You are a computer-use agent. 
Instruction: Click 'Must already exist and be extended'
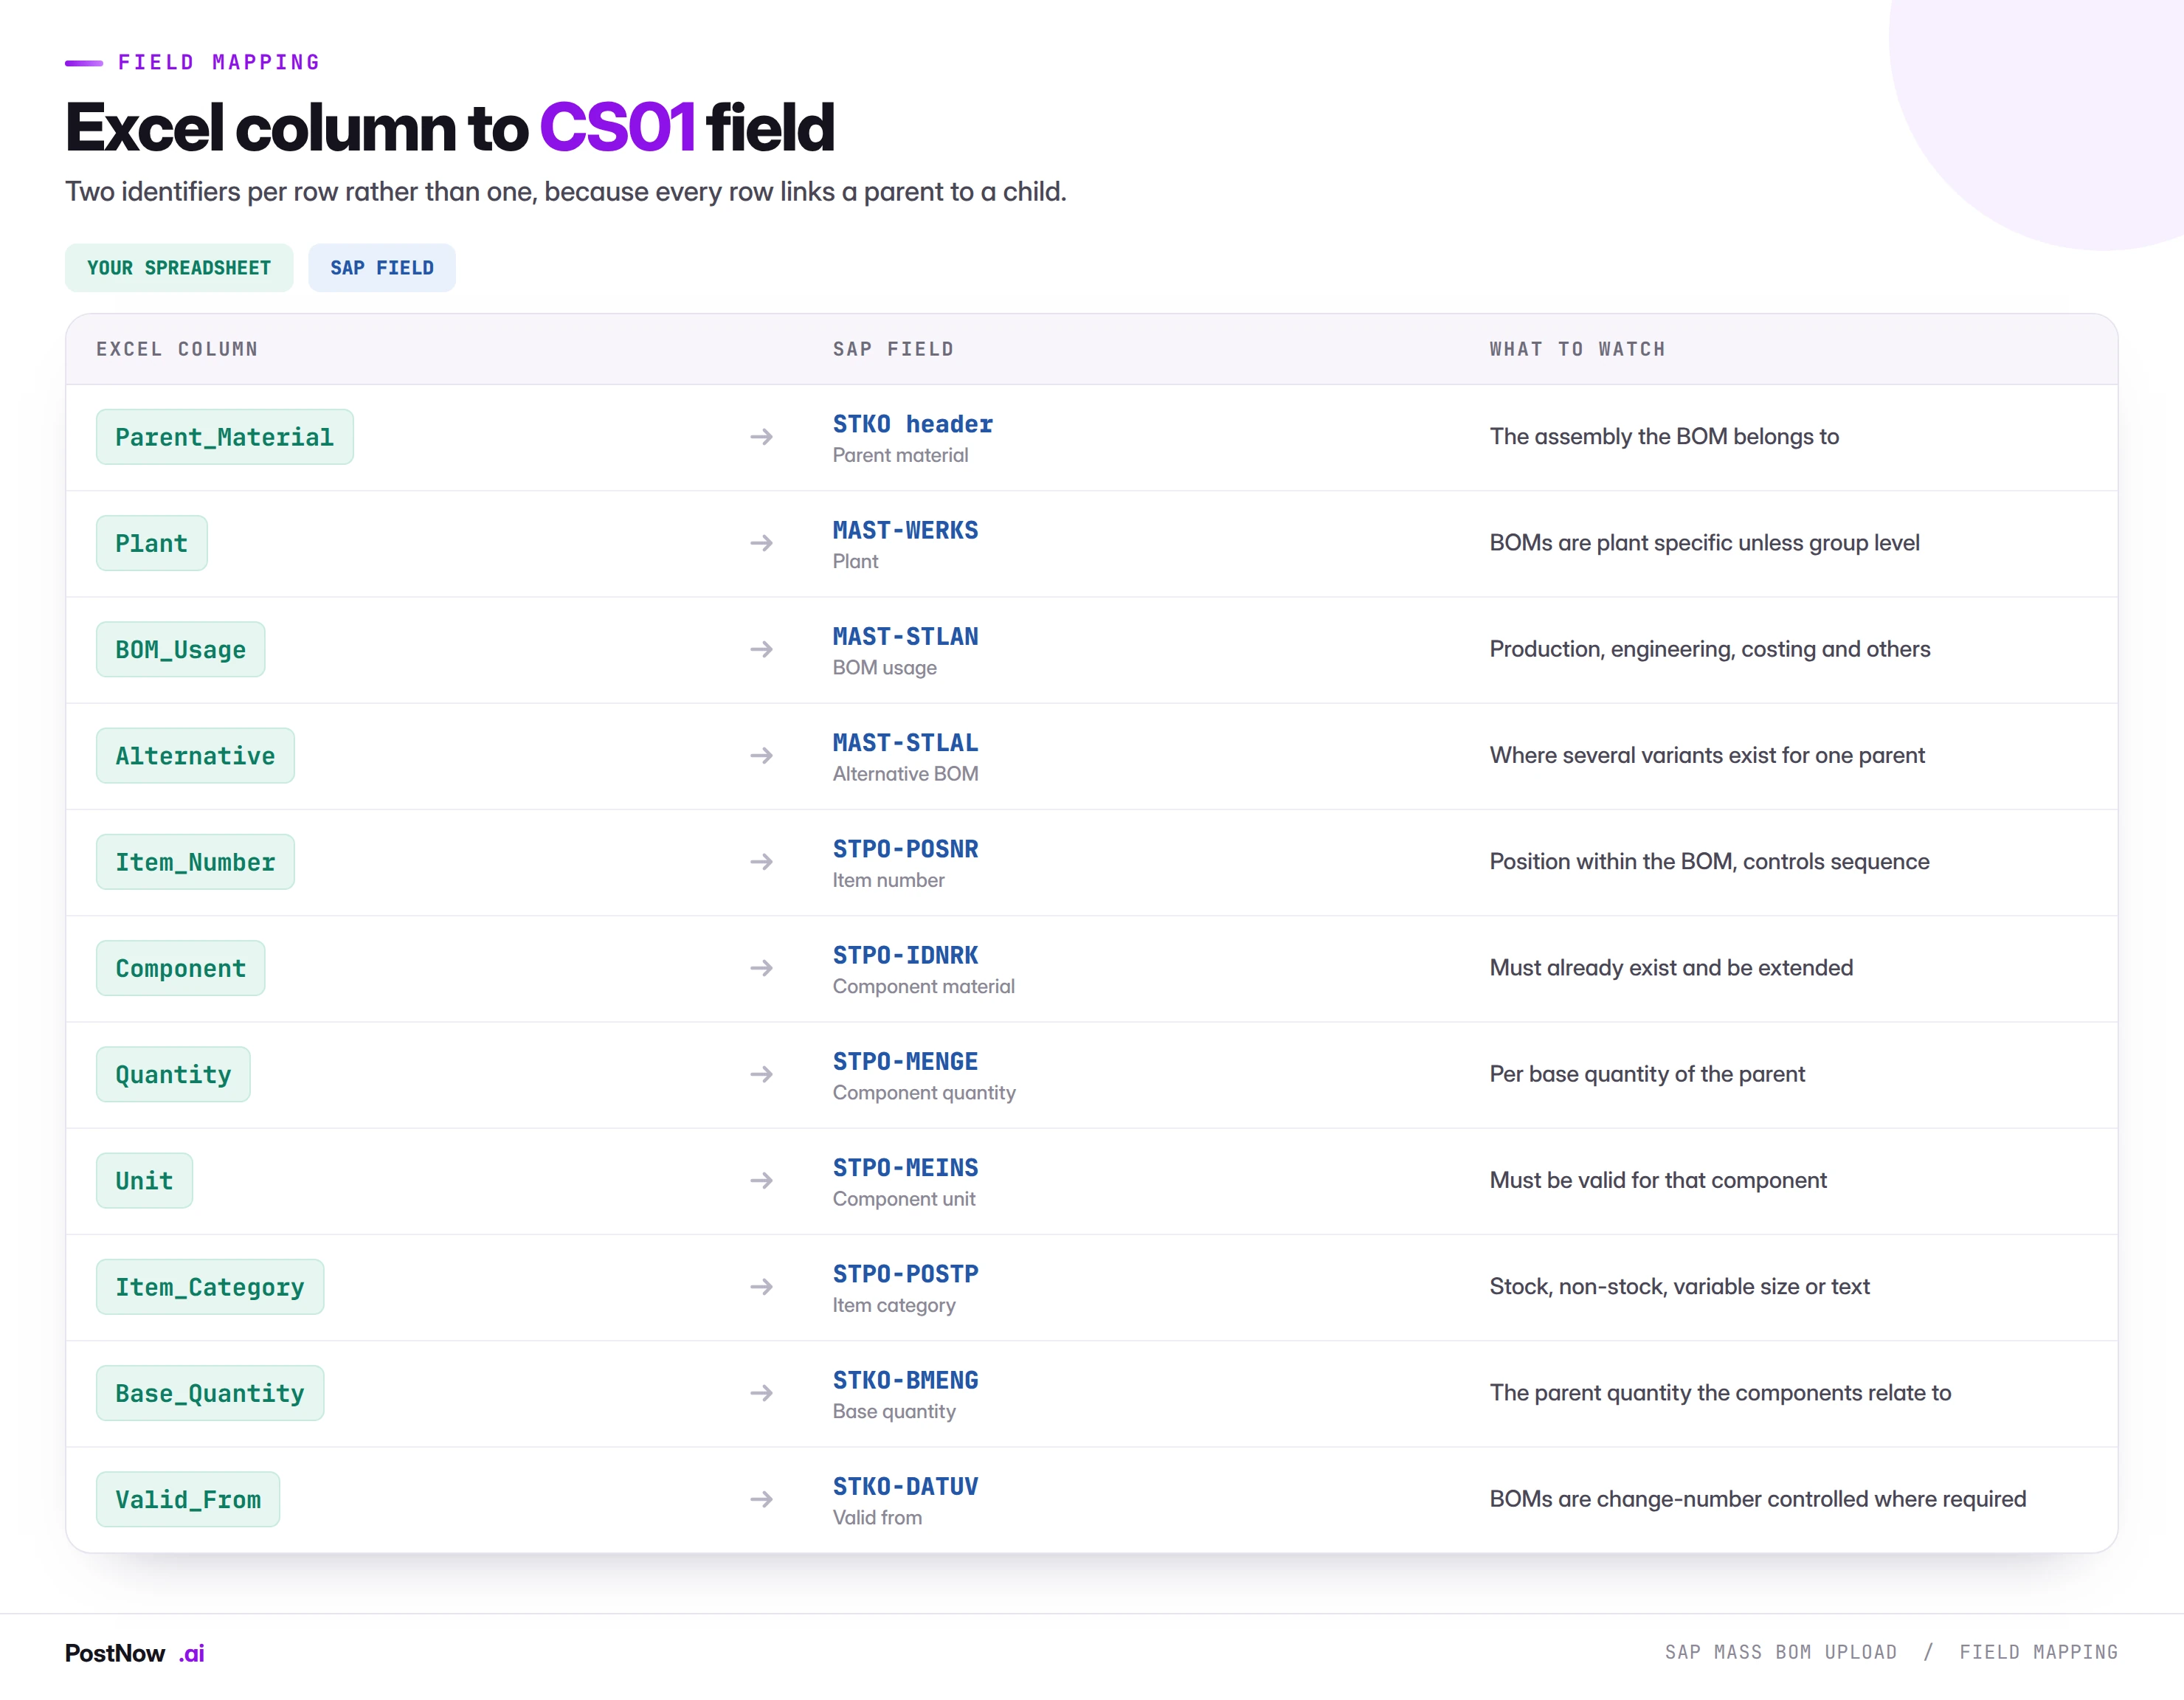[x=1671, y=968]
